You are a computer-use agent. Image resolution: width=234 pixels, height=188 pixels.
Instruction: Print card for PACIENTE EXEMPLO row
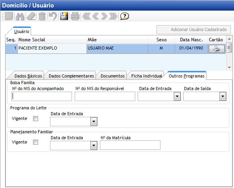coord(217,49)
